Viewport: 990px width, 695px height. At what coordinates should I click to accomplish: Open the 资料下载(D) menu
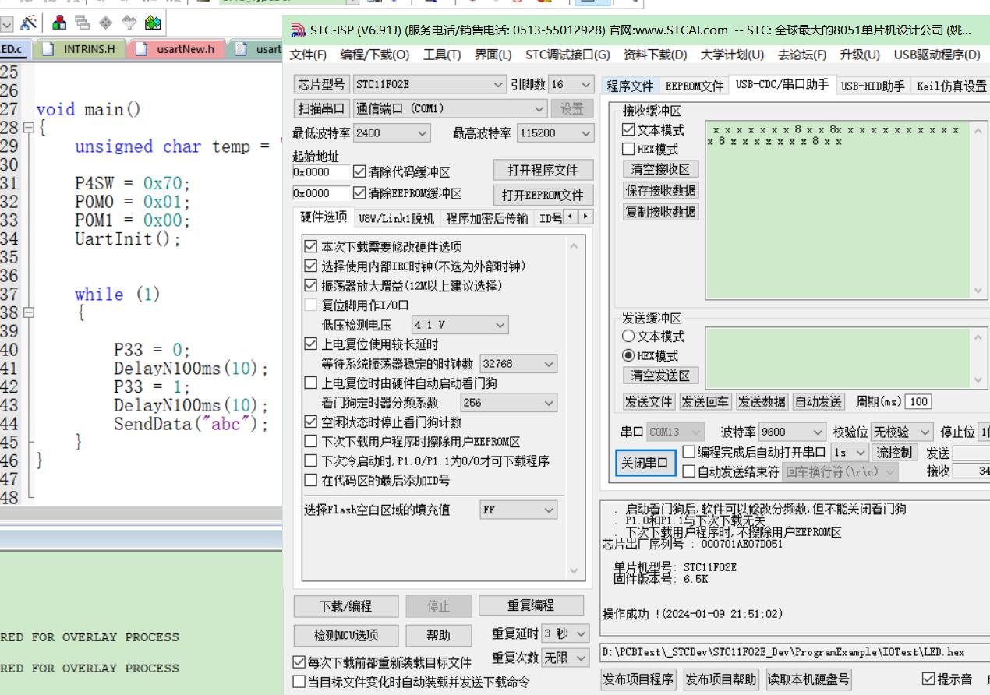656,55
